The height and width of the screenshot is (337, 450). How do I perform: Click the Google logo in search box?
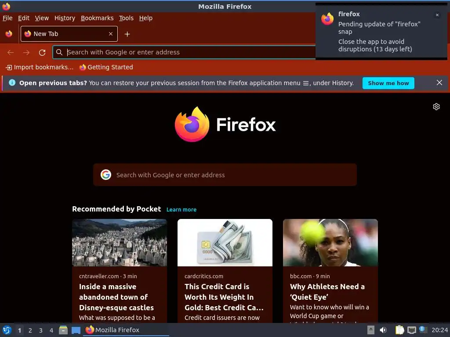pyautogui.click(x=106, y=175)
